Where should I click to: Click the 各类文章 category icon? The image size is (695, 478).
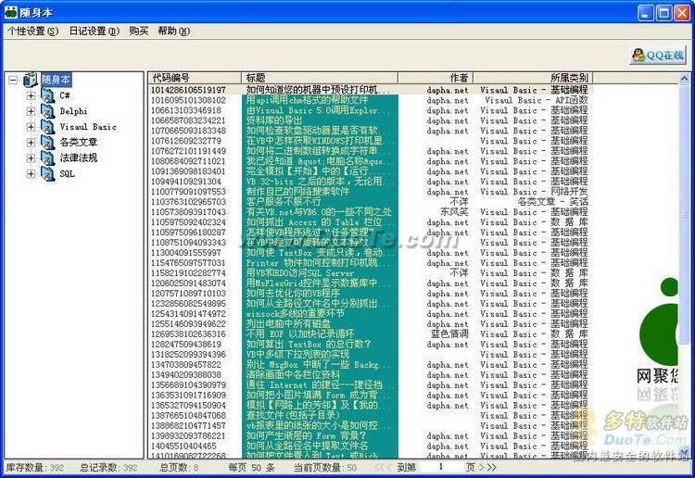[x=47, y=143]
